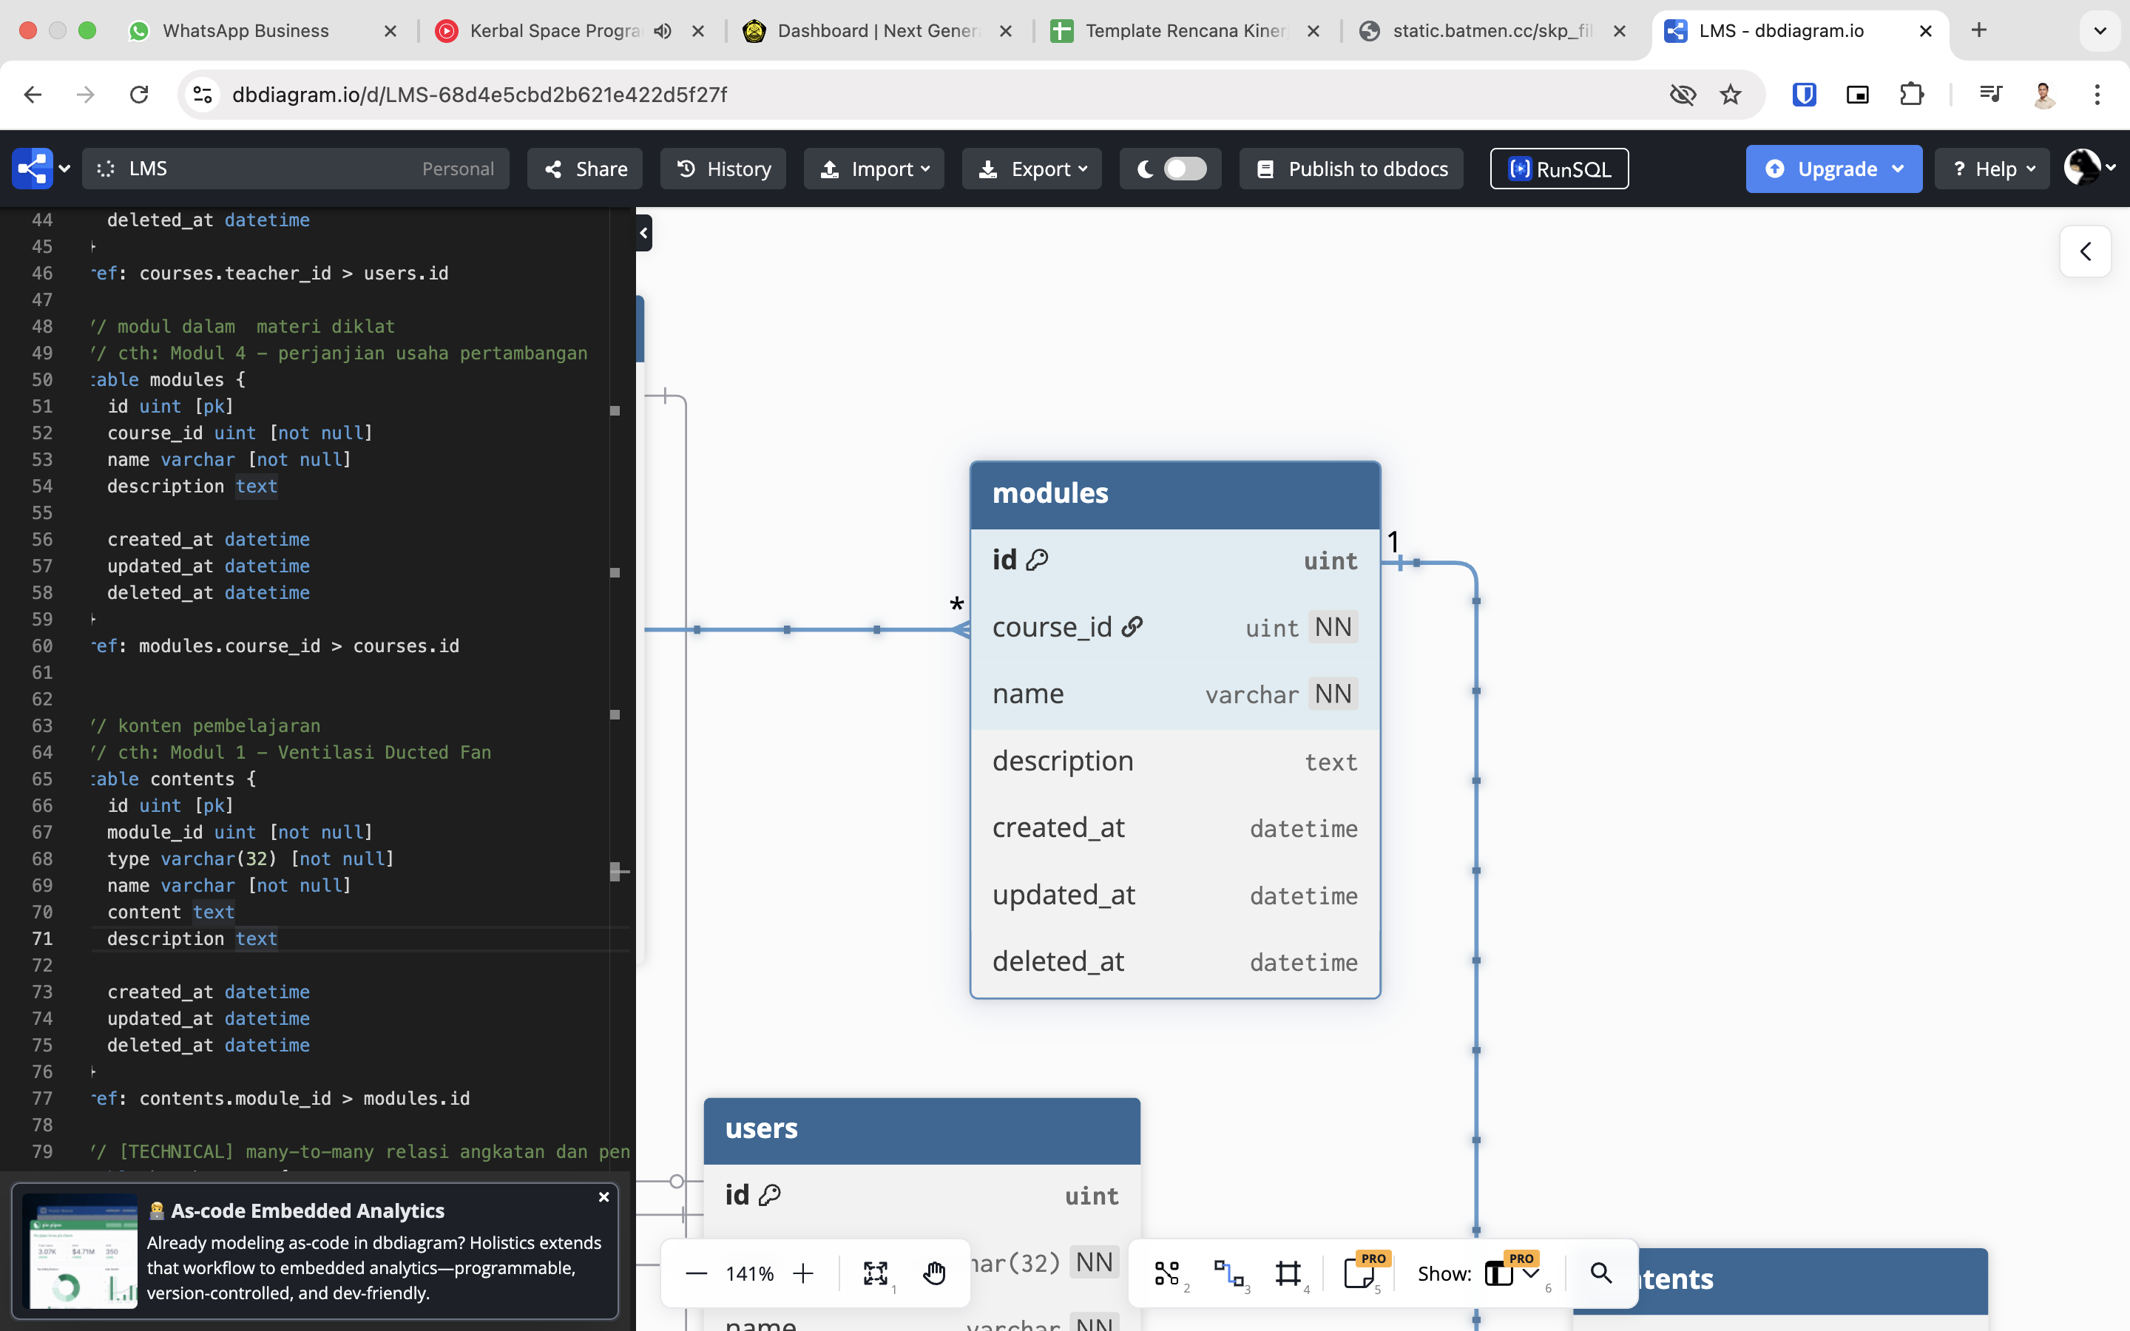Click the fit-to-screen icon in zoom bar
Image resolution: width=2130 pixels, height=1331 pixels.
click(875, 1273)
